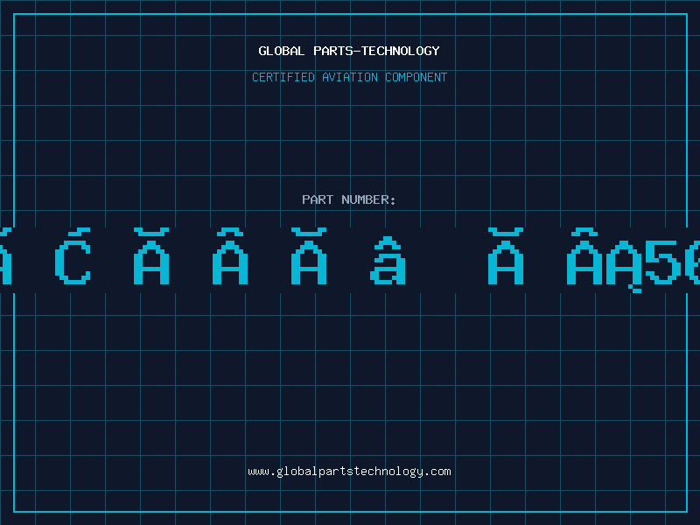700x525 pixels.
Task: Select the word CERTIFIED in the subtitle
Action: [x=282, y=77]
